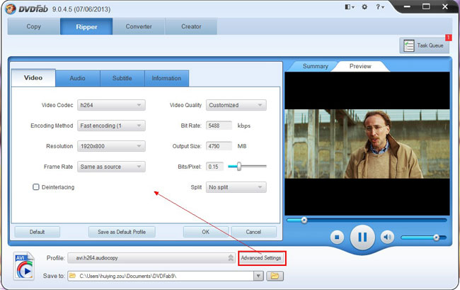The height and width of the screenshot is (290, 460).
Task: Select the Ripper tab
Action: 86,26
